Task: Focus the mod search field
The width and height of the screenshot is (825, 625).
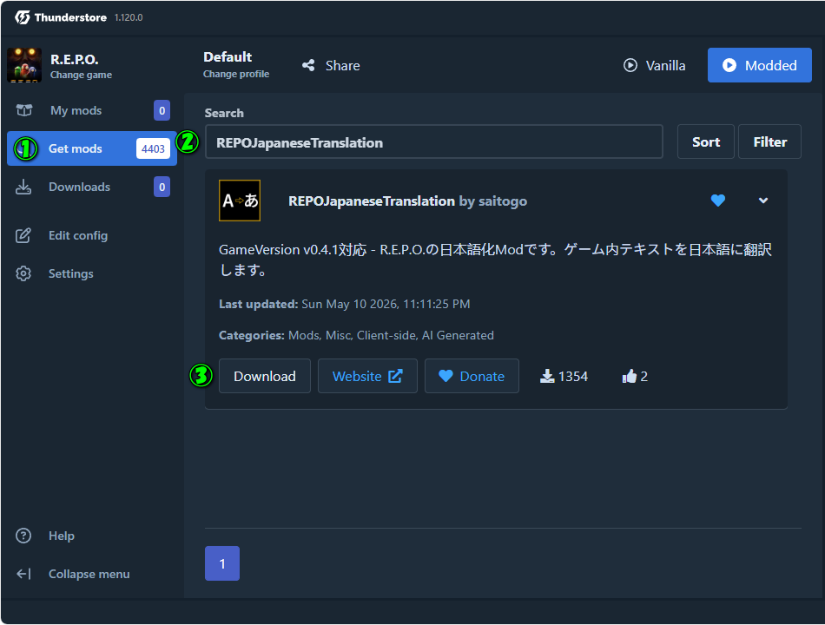Action: pyautogui.click(x=434, y=142)
